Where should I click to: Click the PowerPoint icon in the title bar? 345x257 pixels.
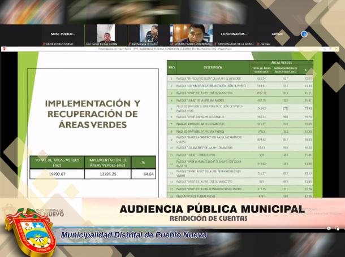(4, 49)
